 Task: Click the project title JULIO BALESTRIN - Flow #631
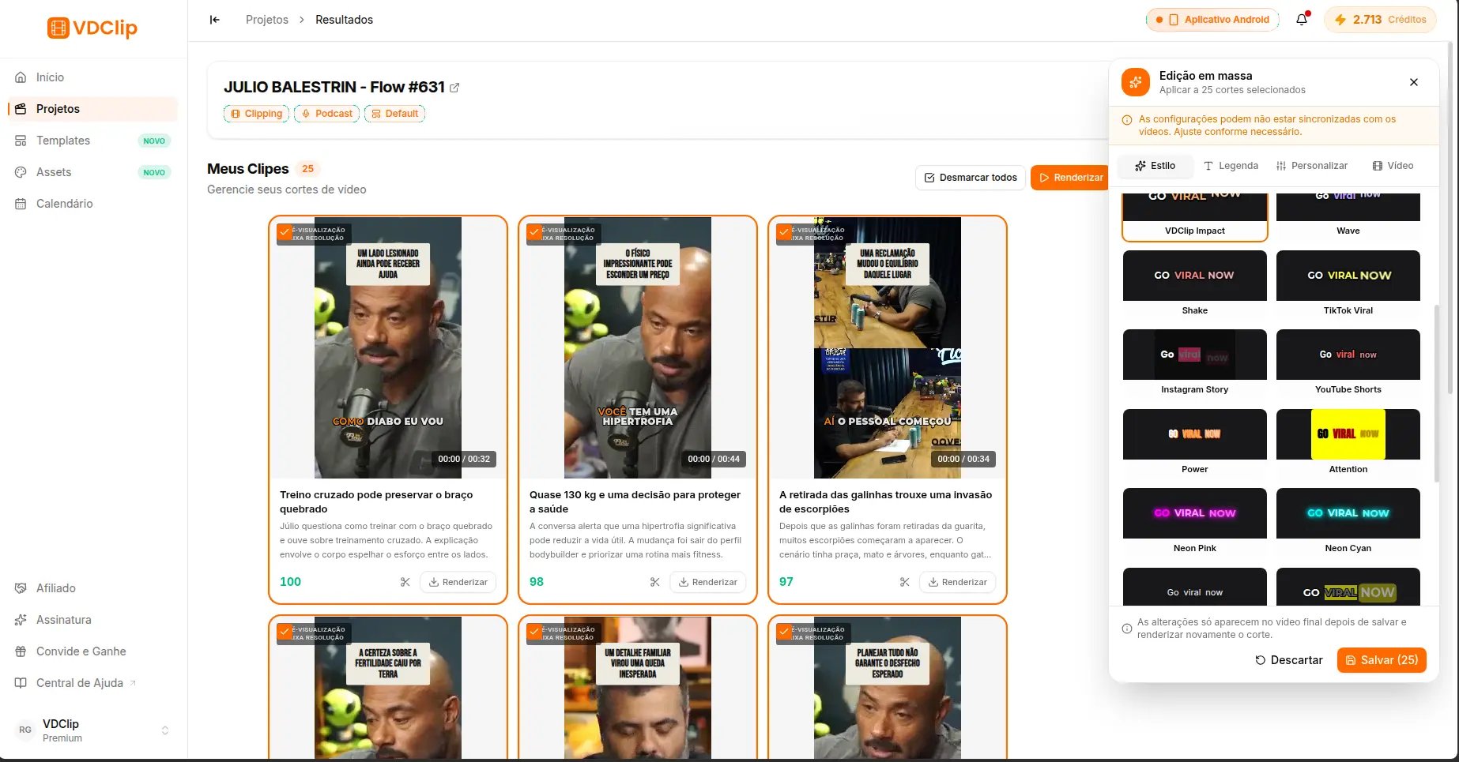click(334, 88)
